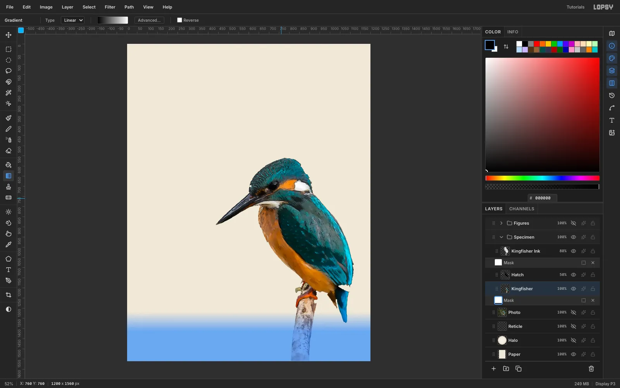Add a new layer with plus icon
Viewport: 620px width, 388px height.
494,369
